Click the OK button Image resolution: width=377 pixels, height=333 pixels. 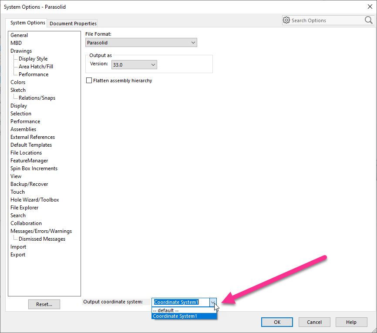(277, 322)
